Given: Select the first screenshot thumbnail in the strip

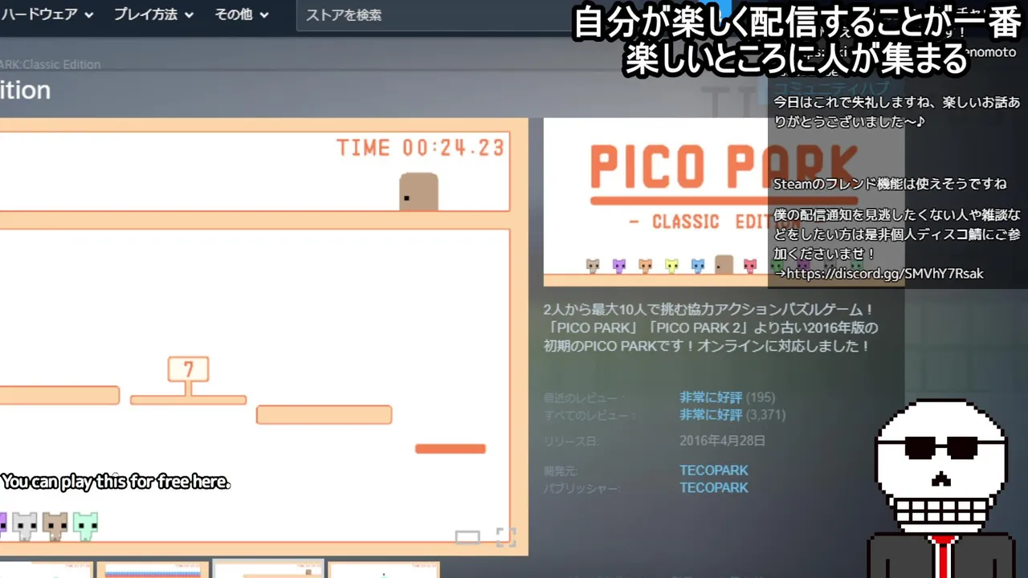Looking at the screenshot, I should tap(46, 569).
